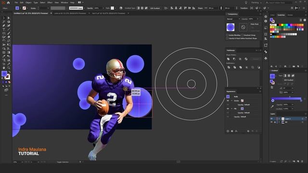Expand Layer 1 in the Layers panel
The image size is (308, 173).
point(279,119)
